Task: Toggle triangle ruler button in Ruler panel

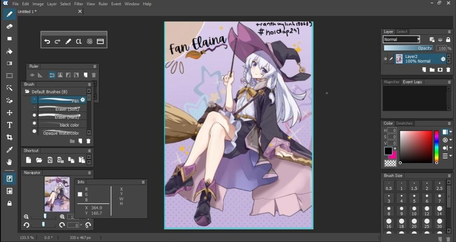Action: pyautogui.click(x=40, y=75)
